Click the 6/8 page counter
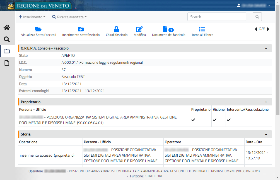The width and height of the screenshot is (280, 180). 262,29
